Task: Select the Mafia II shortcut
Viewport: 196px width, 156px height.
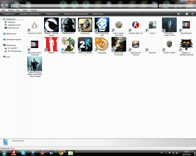Action: tap(51, 44)
